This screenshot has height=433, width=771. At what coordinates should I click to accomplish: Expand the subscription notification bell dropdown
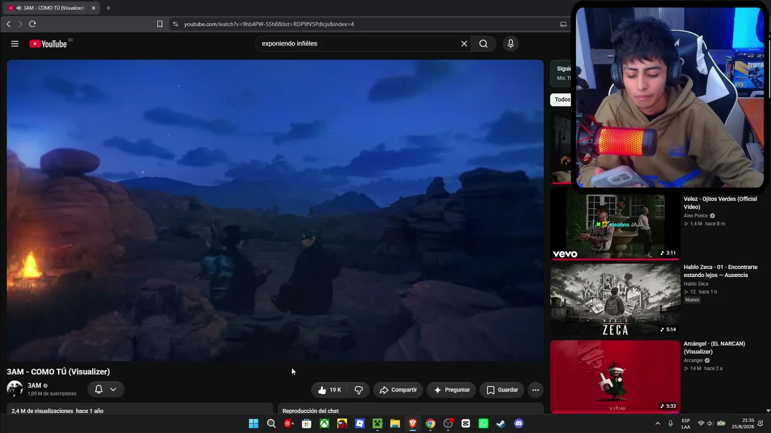pyautogui.click(x=106, y=390)
